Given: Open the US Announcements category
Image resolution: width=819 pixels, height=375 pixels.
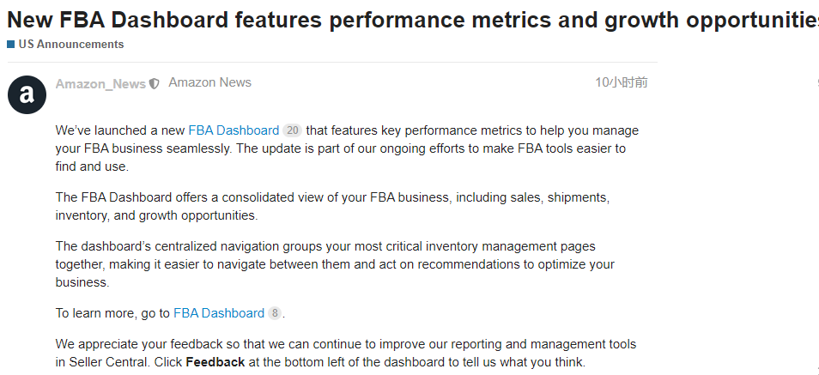Looking at the screenshot, I should tap(71, 45).
